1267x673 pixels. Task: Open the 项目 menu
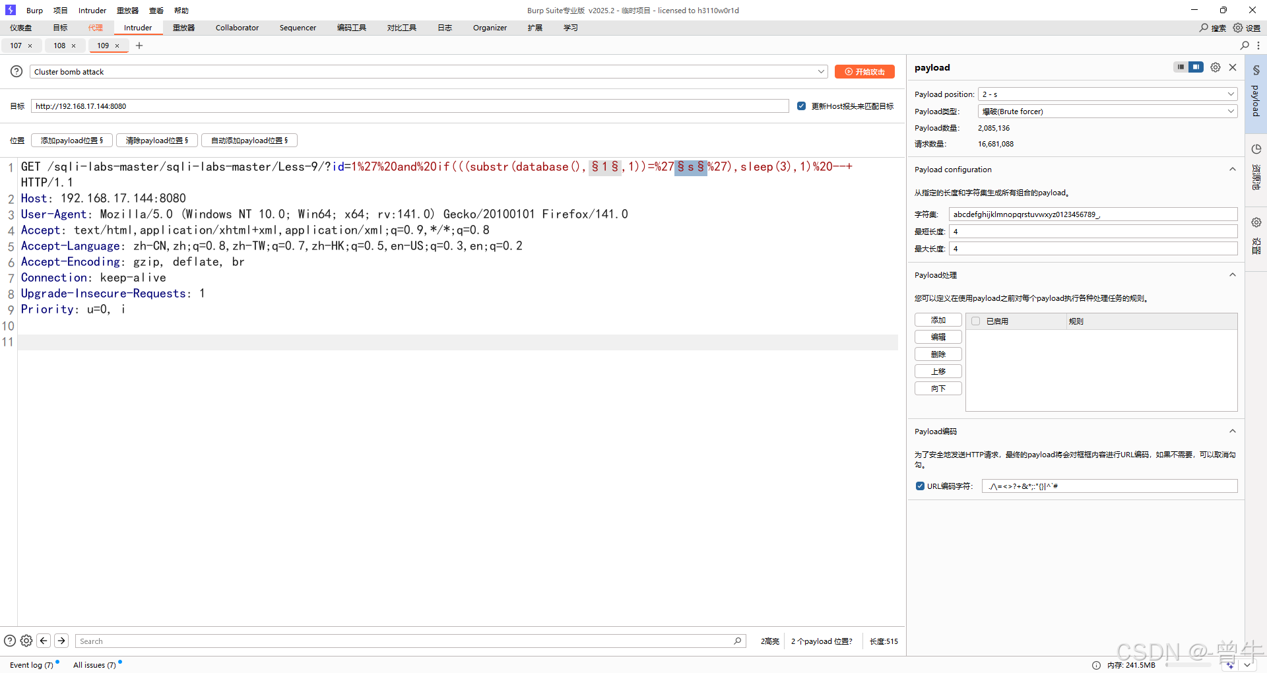coord(61,11)
